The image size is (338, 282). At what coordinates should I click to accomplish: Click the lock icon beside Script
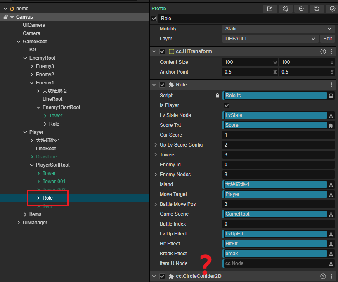point(217,95)
